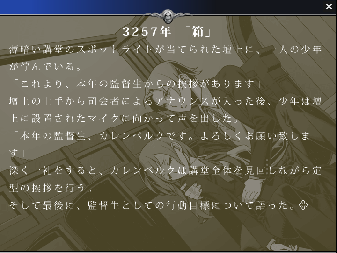Click the chapter title 3257年「箱」

pos(167,32)
